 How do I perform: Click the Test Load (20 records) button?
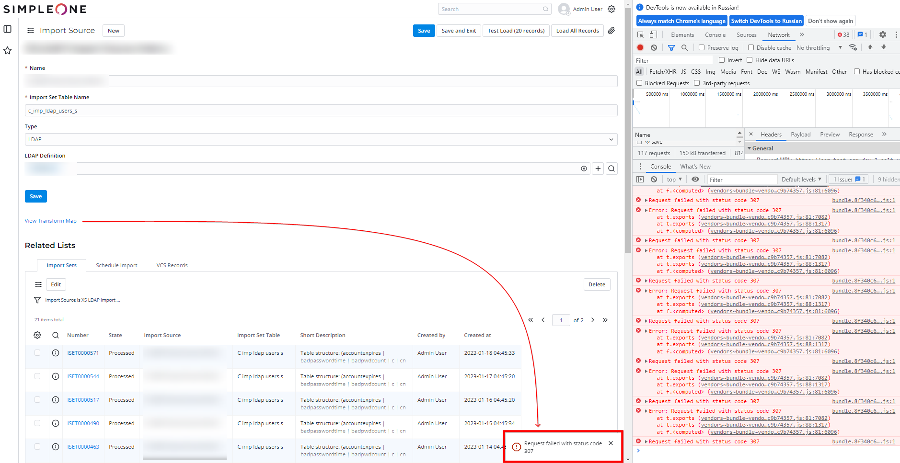(516, 31)
